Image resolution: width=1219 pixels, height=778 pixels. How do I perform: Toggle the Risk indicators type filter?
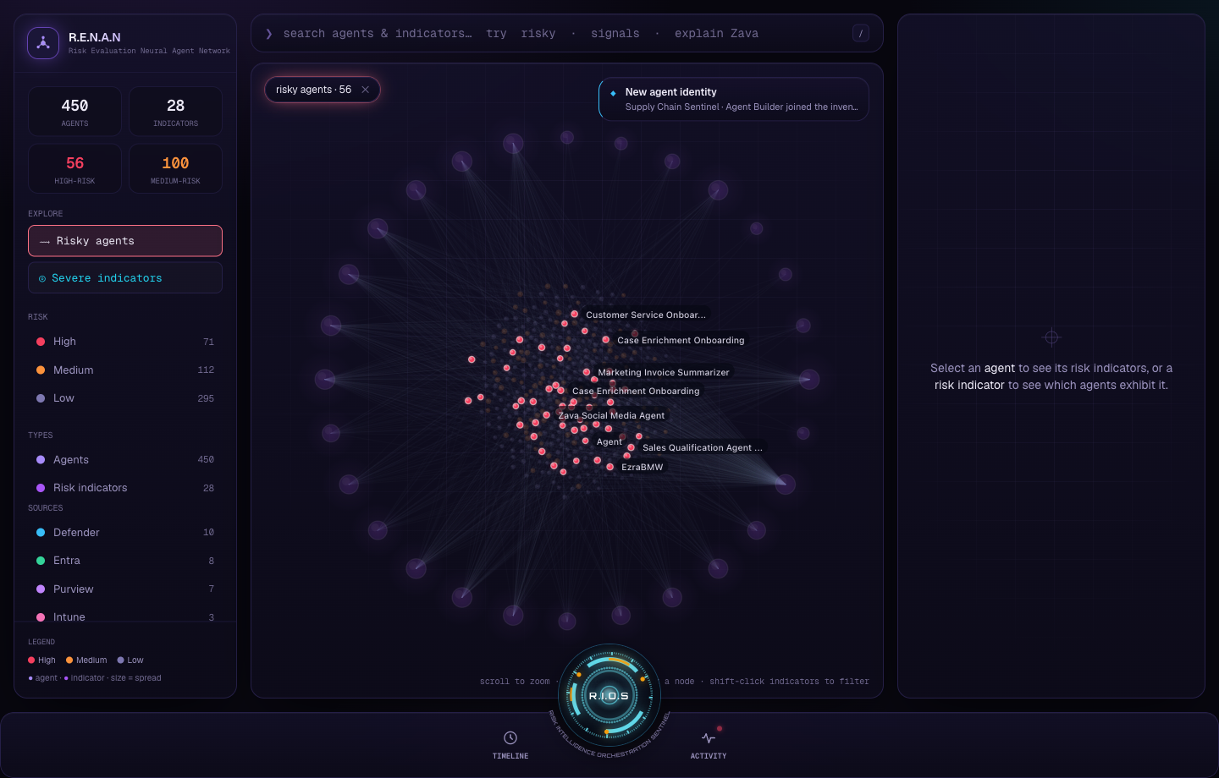point(125,488)
